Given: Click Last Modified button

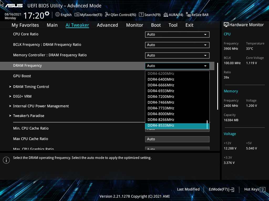Looking at the screenshot, I should pos(188,189).
